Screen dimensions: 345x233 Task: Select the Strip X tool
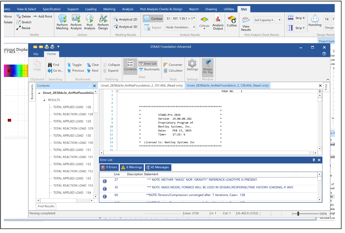296,18
